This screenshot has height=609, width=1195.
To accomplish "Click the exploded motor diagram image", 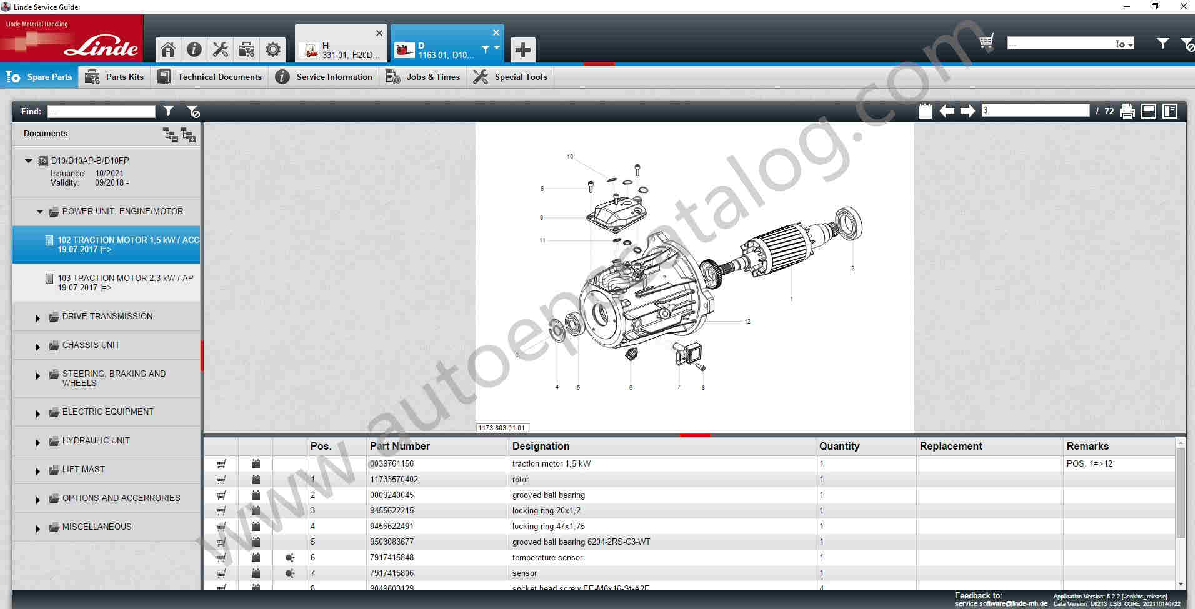I will click(x=694, y=278).
